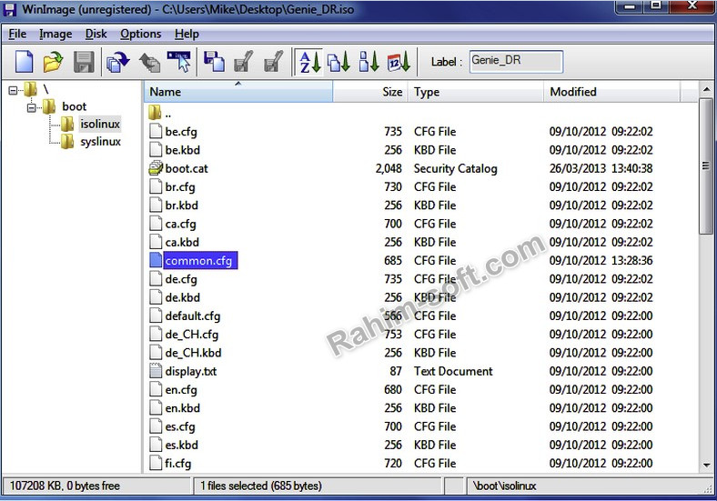Click the scrollbar up arrow
This screenshot has width=717, height=501.
[707, 90]
